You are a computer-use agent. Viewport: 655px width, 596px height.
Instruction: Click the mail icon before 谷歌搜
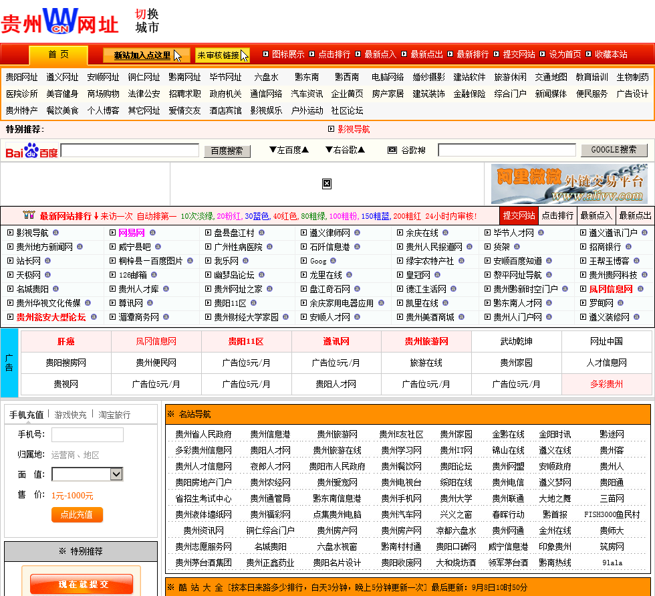(392, 150)
